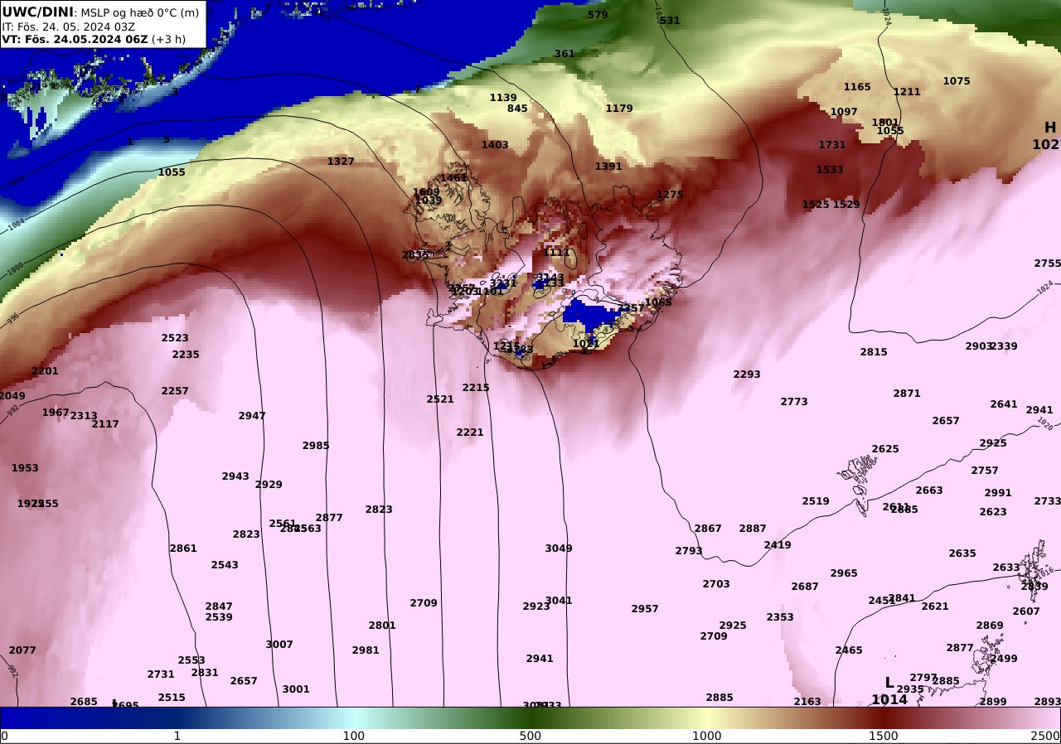
Task: Click the height value 2815
Action: point(874,352)
